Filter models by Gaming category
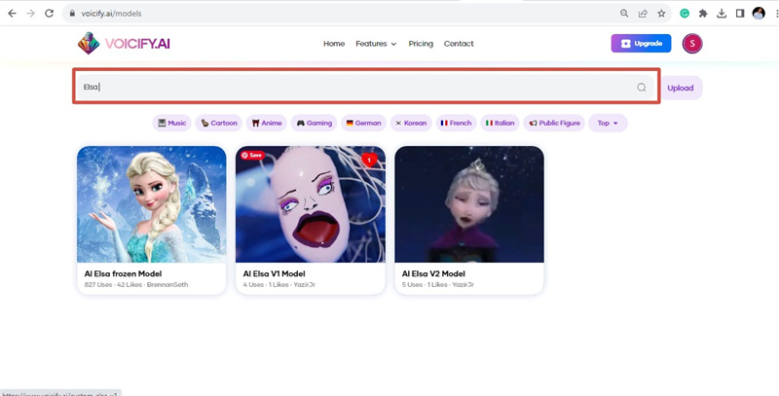Image resolution: width=779 pixels, height=396 pixels. point(314,123)
